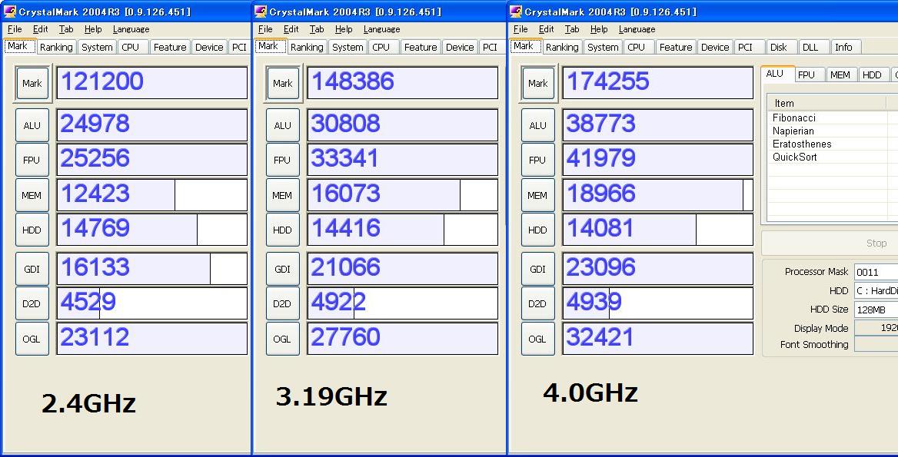Open the HDD Size dropdown showing 128MB
The width and height of the screenshot is (898, 457).
click(x=876, y=310)
